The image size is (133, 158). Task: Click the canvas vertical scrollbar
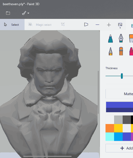click(98, 92)
